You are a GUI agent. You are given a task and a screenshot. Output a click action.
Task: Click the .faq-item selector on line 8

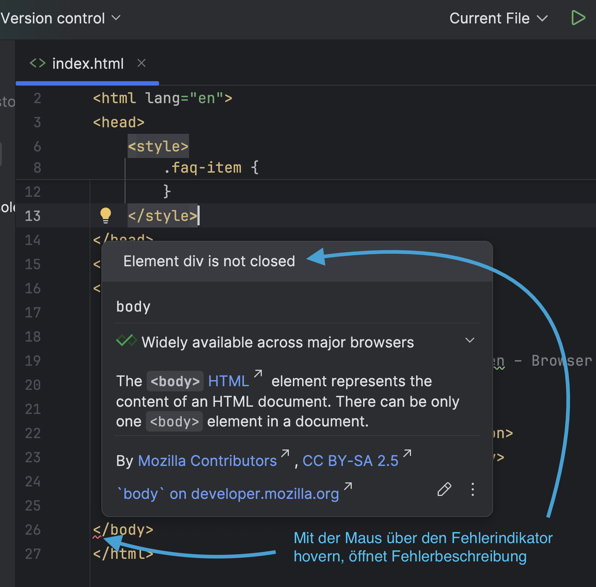pos(203,168)
